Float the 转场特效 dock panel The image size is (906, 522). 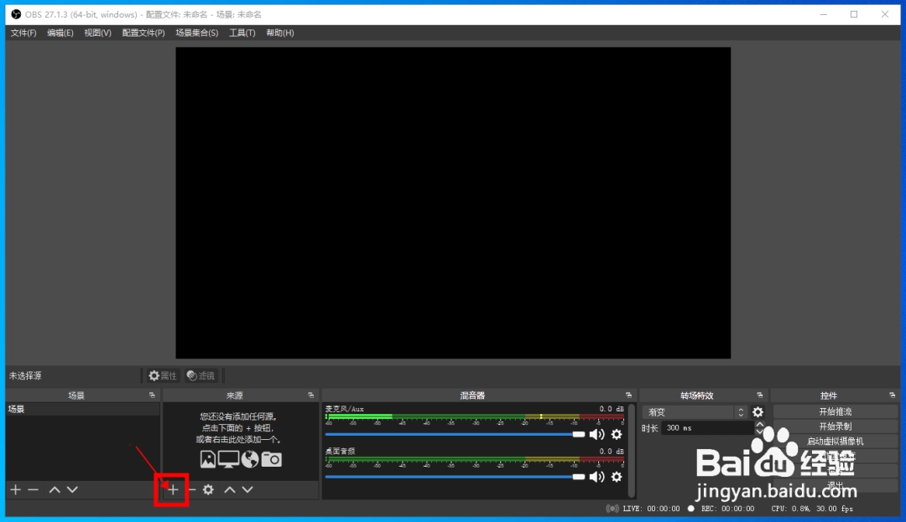[760, 395]
